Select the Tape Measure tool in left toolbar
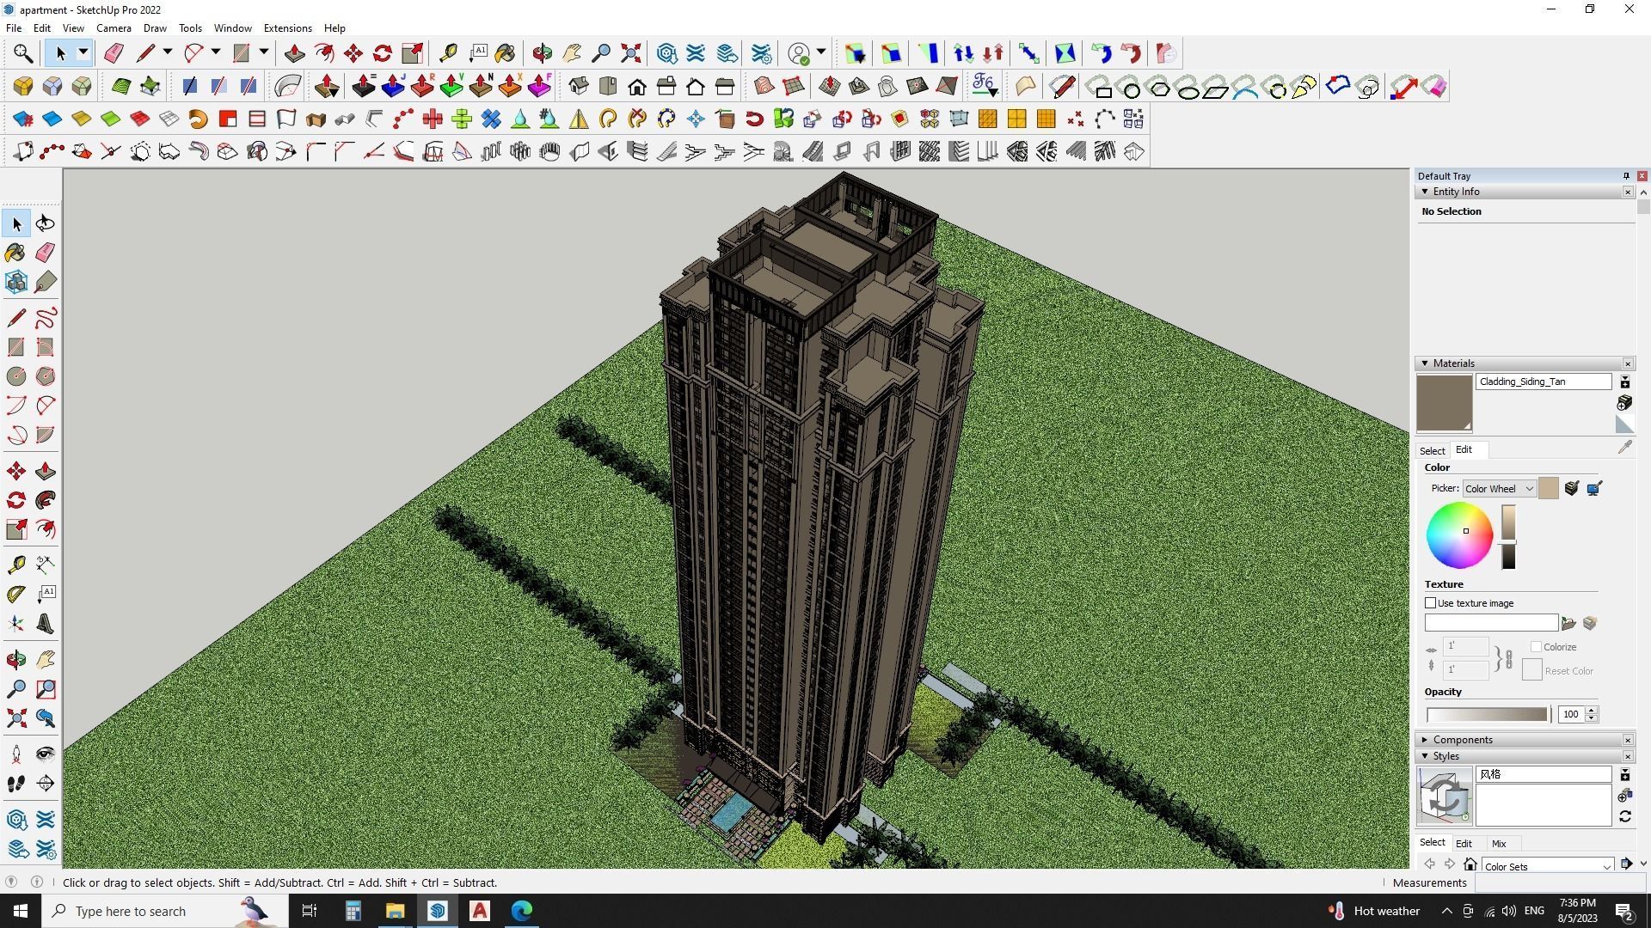 click(15, 565)
